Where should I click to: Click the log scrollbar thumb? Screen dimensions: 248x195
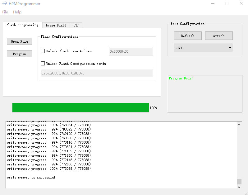pos(239,182)
